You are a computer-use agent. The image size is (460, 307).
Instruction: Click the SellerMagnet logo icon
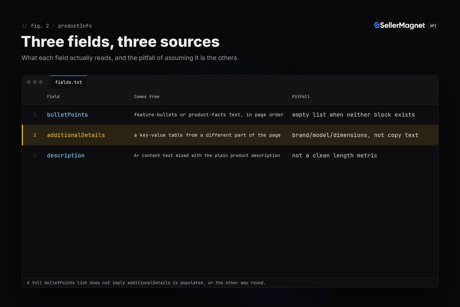pos(377,25)
